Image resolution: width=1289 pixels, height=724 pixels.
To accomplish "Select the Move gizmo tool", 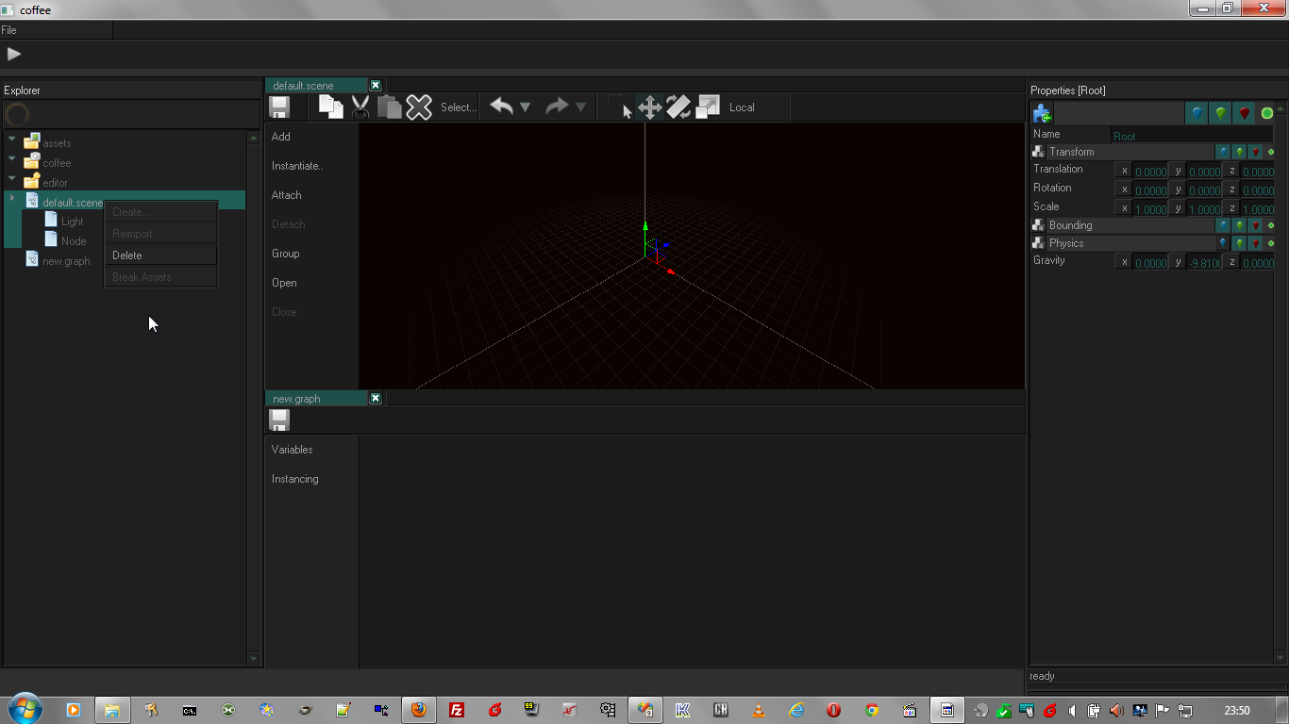I will click(x=649, y=107).
